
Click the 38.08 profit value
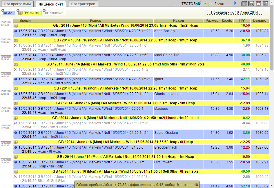[x=245, y=55]
